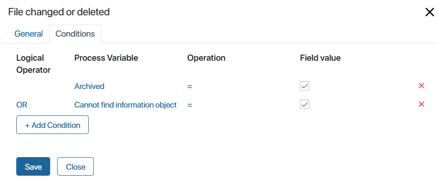Remove the Cannot find information object condition
Image resolution: width=438 pixels, height=178 pixels.
click(x=422, y=104)
